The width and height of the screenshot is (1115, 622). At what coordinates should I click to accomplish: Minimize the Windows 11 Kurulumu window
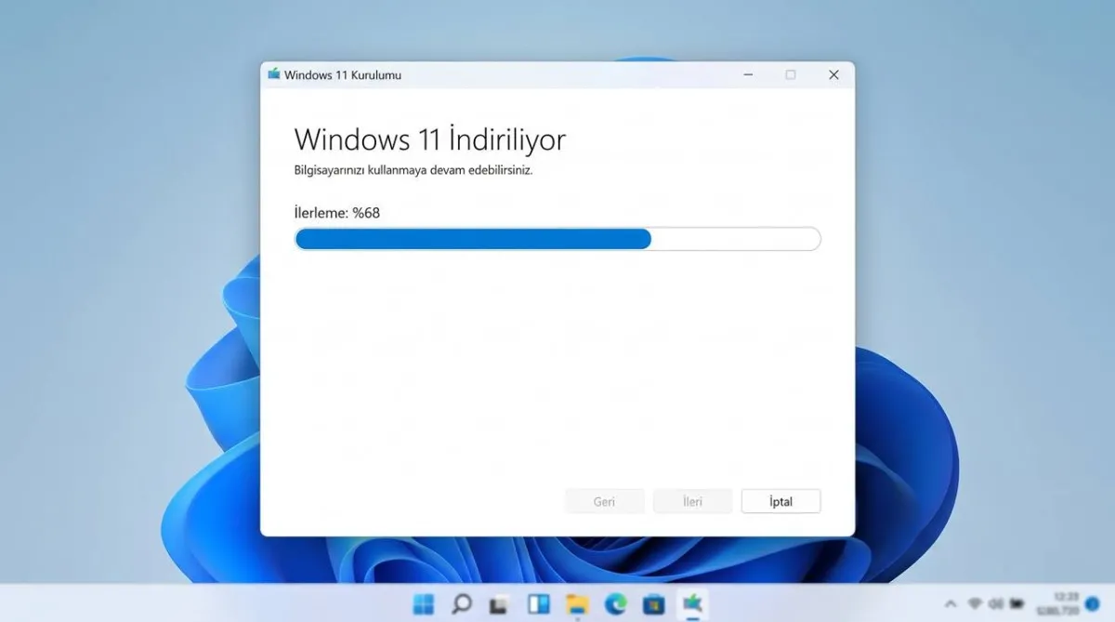748,74
